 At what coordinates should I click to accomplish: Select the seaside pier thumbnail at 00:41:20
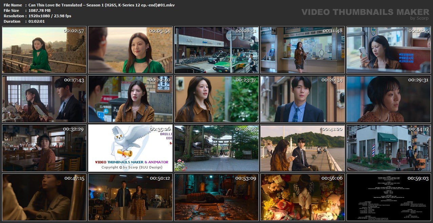[x=302, y=148]
